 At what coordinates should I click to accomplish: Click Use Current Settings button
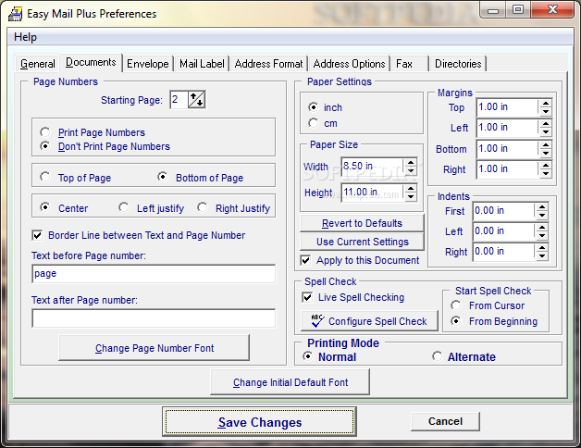coord(362,242)
